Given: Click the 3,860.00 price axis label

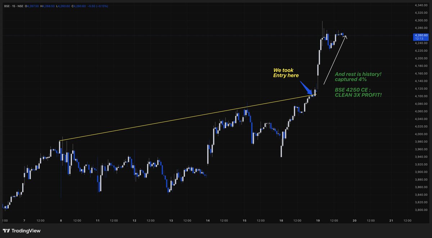Looking at the screenshot, I should 420,187.
